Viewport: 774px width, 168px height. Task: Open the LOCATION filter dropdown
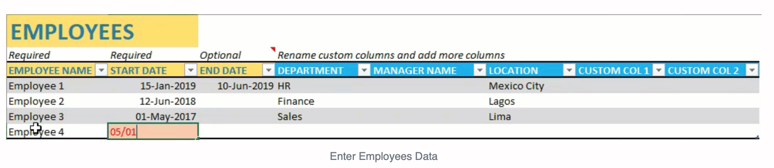[x=569, y=70]
